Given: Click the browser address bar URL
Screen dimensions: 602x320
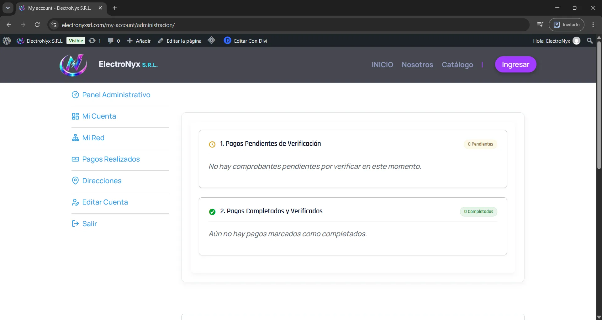Looking at the screenshot, I should 118,25.
